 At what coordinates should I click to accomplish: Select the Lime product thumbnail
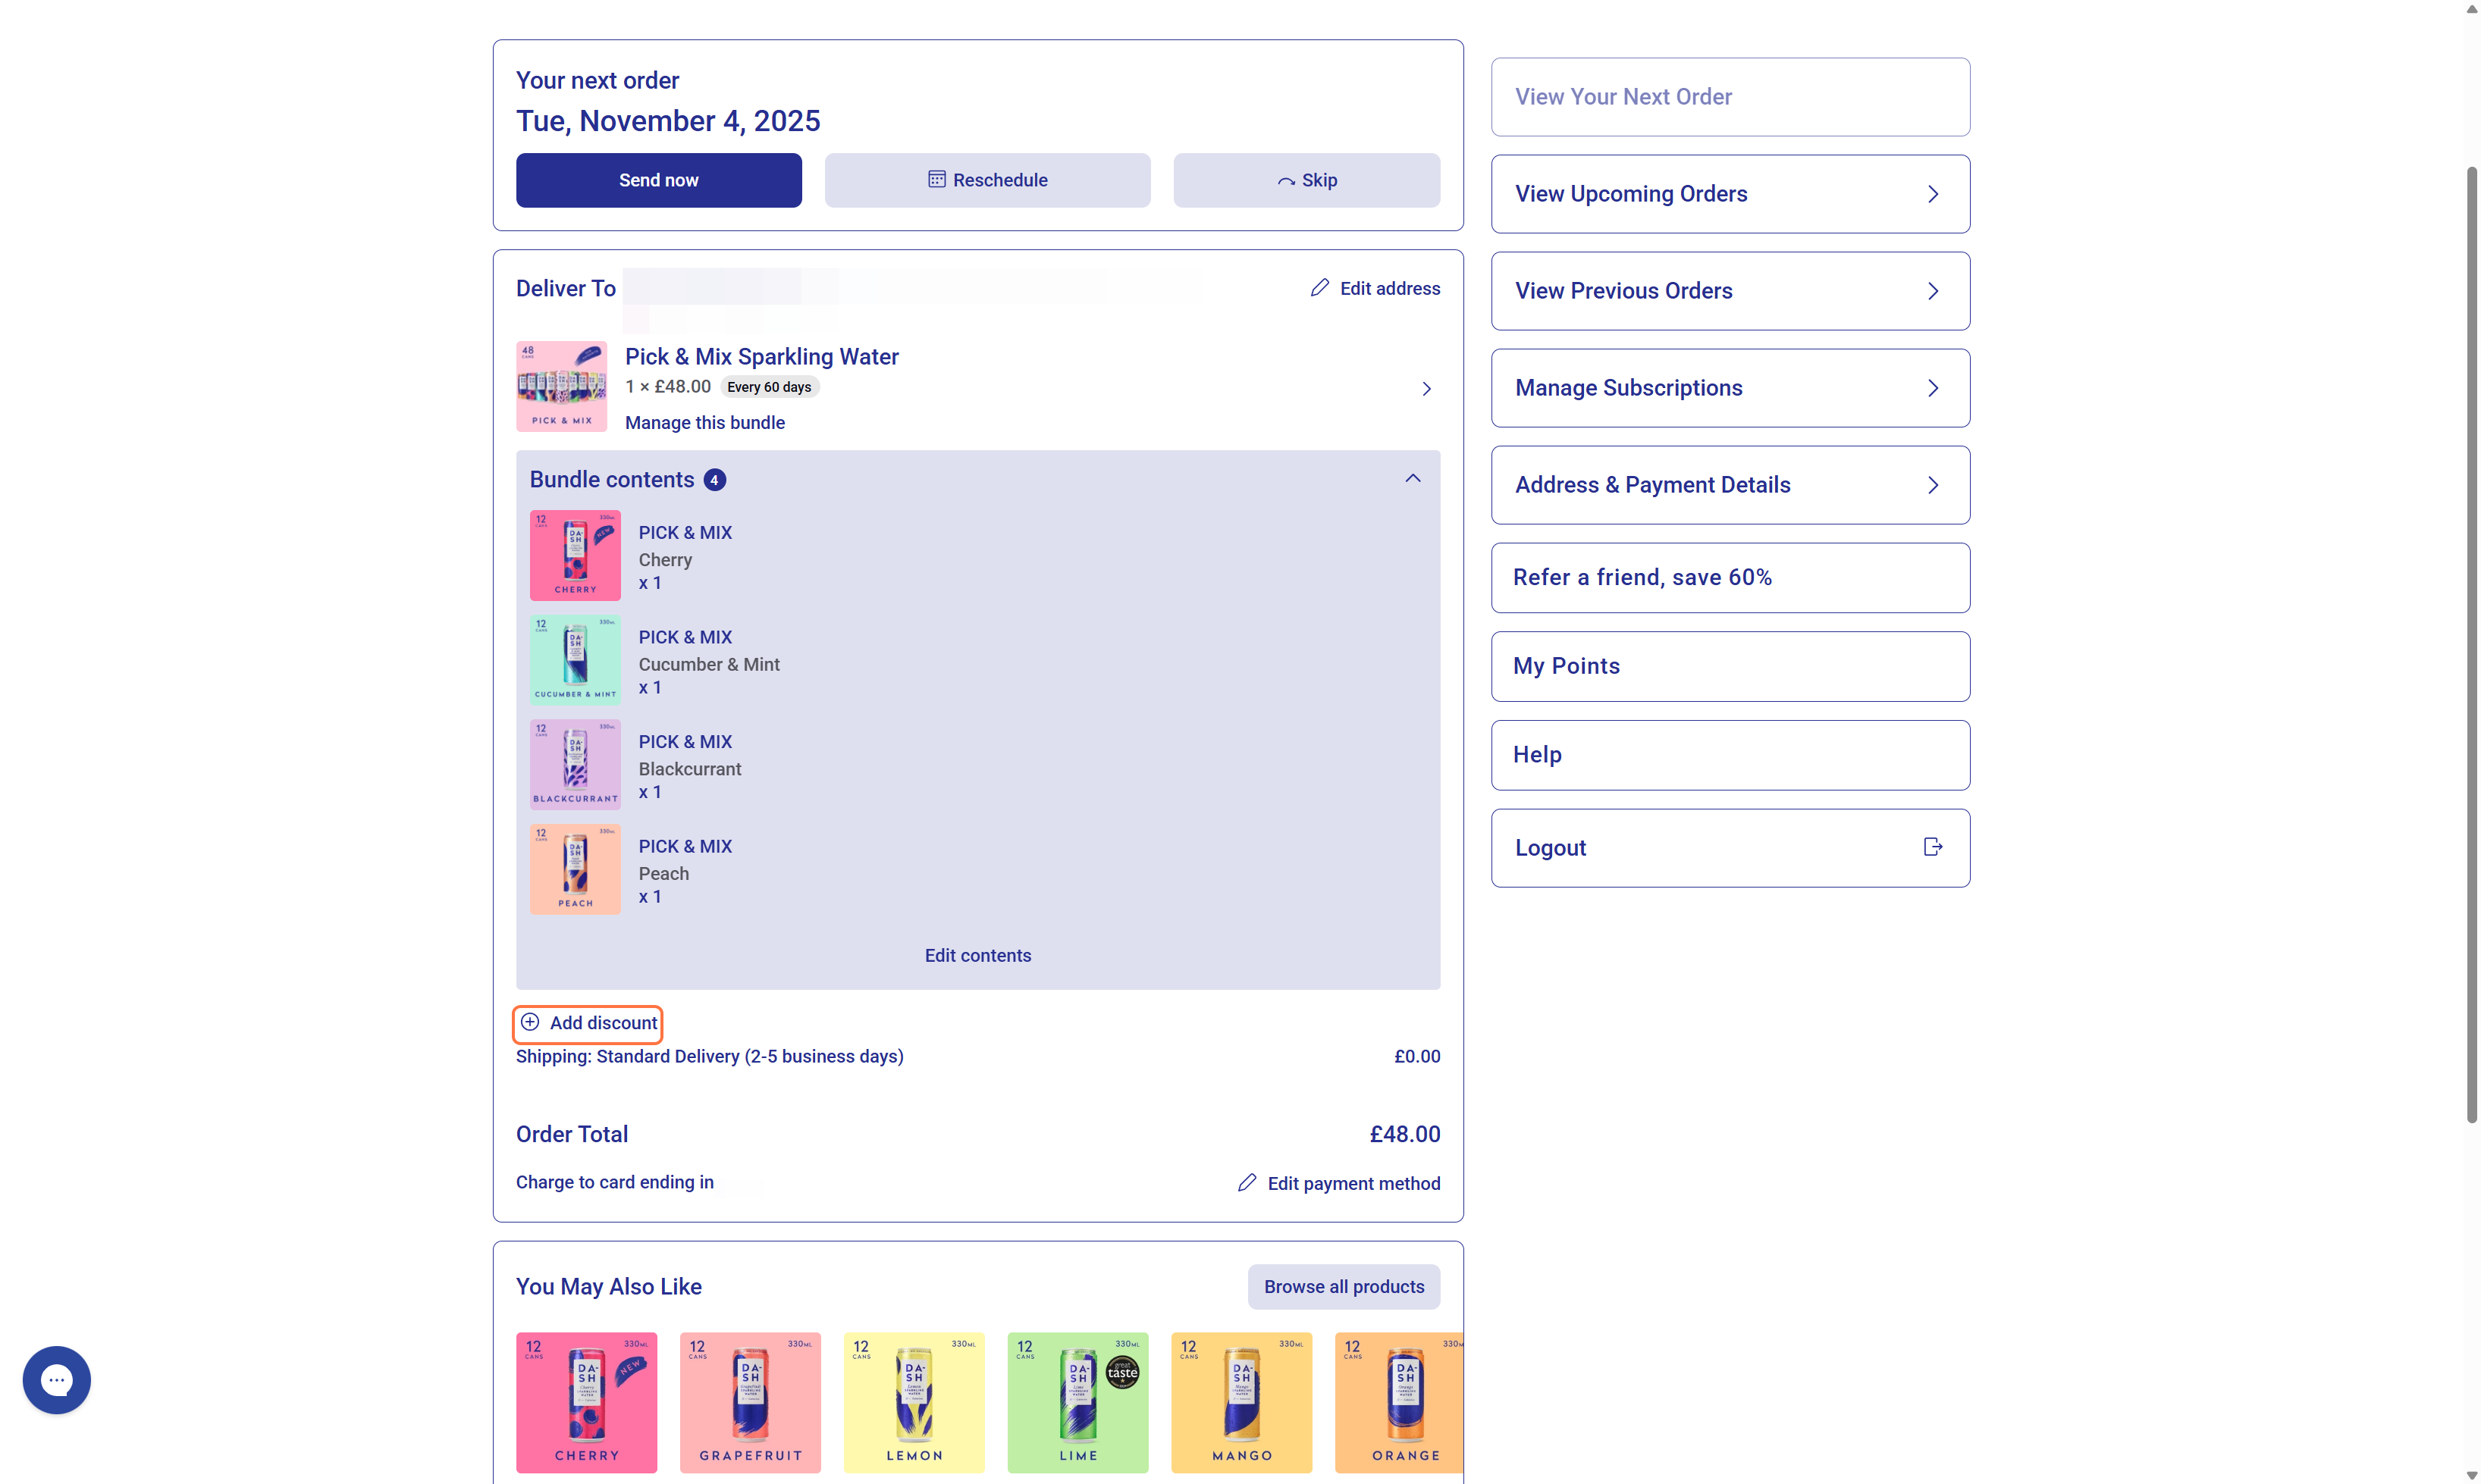coord(1077,1401)
